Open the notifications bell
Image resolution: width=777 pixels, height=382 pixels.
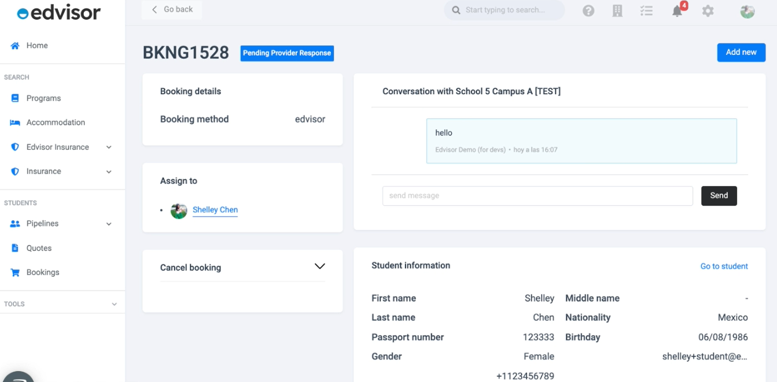677,10
